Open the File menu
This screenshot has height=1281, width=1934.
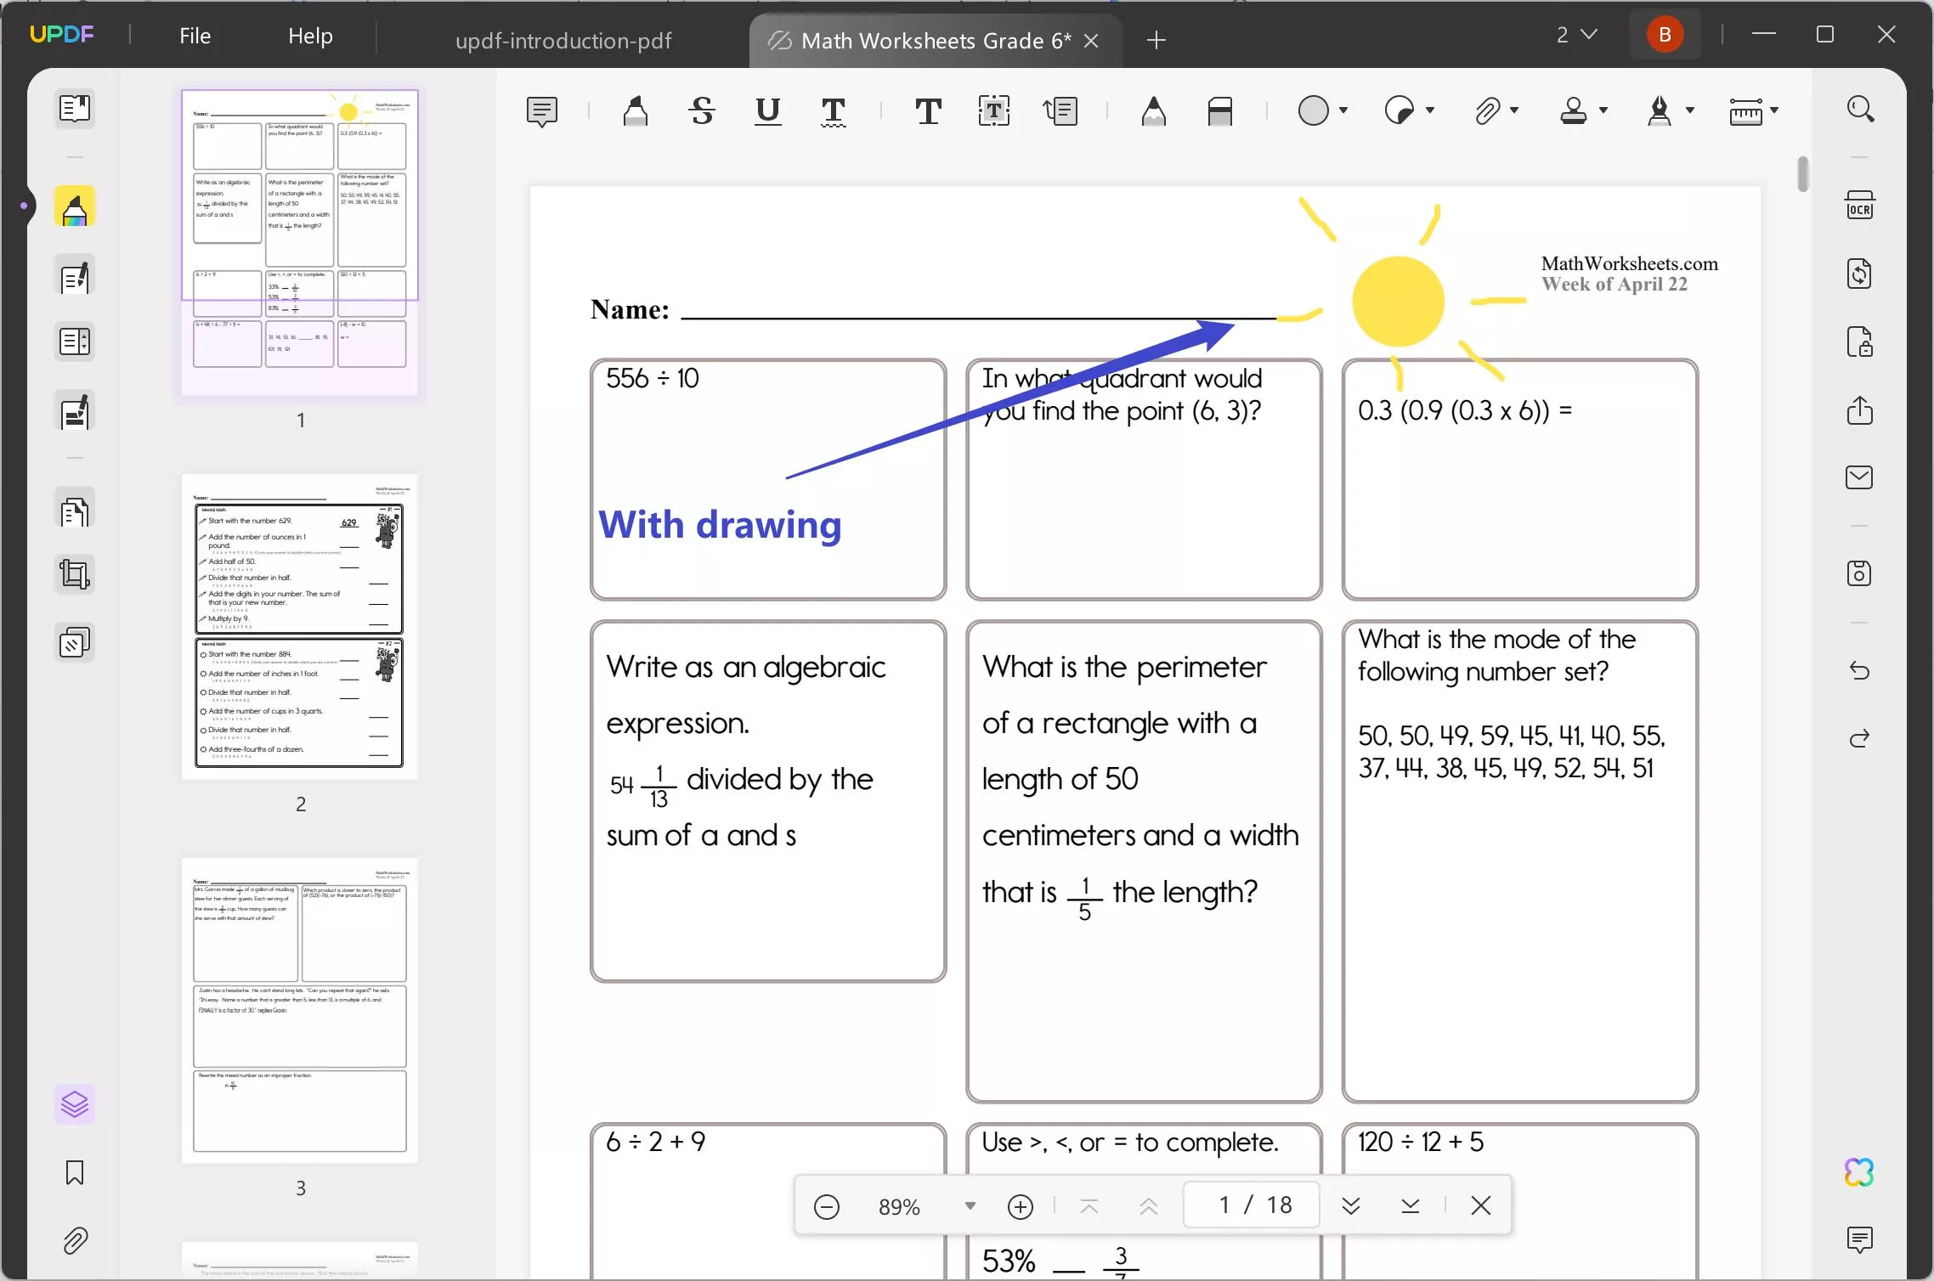tap(195, 34)
